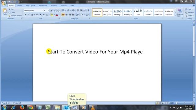The width and height of the screenshot is (196, 110).
Task: Activate the Format Painter
Action: pyautogui.click(x=15, y=16)
